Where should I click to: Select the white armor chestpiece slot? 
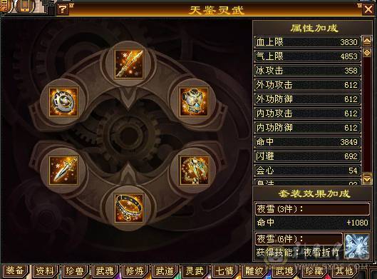[x=194, y=102]
